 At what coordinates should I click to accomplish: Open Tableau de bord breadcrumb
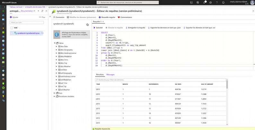(16, 7)
